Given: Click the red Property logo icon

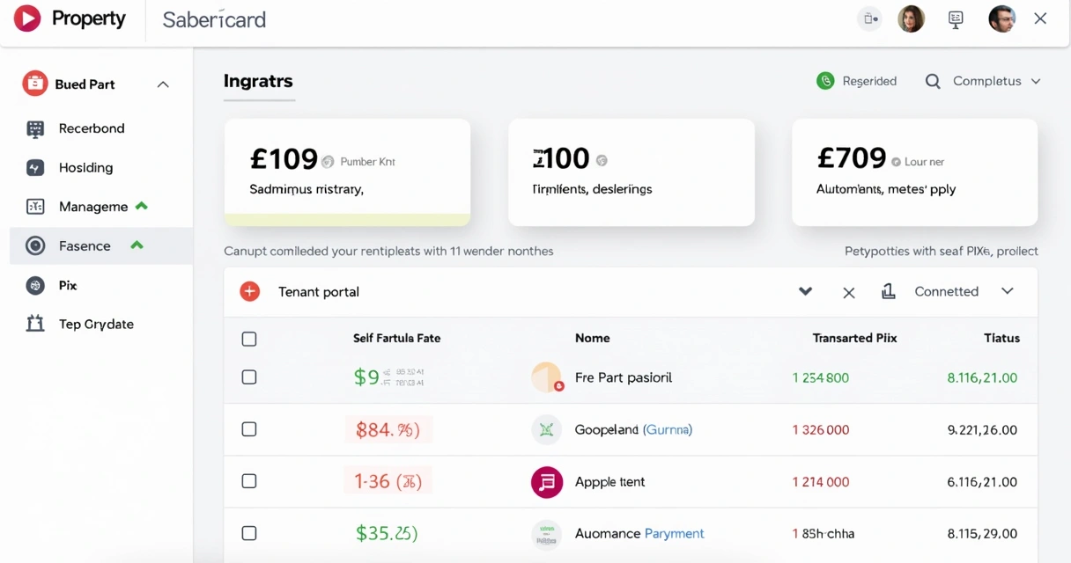Looking at the screenshot, I should pyautogui.click(x=27, y=18).
